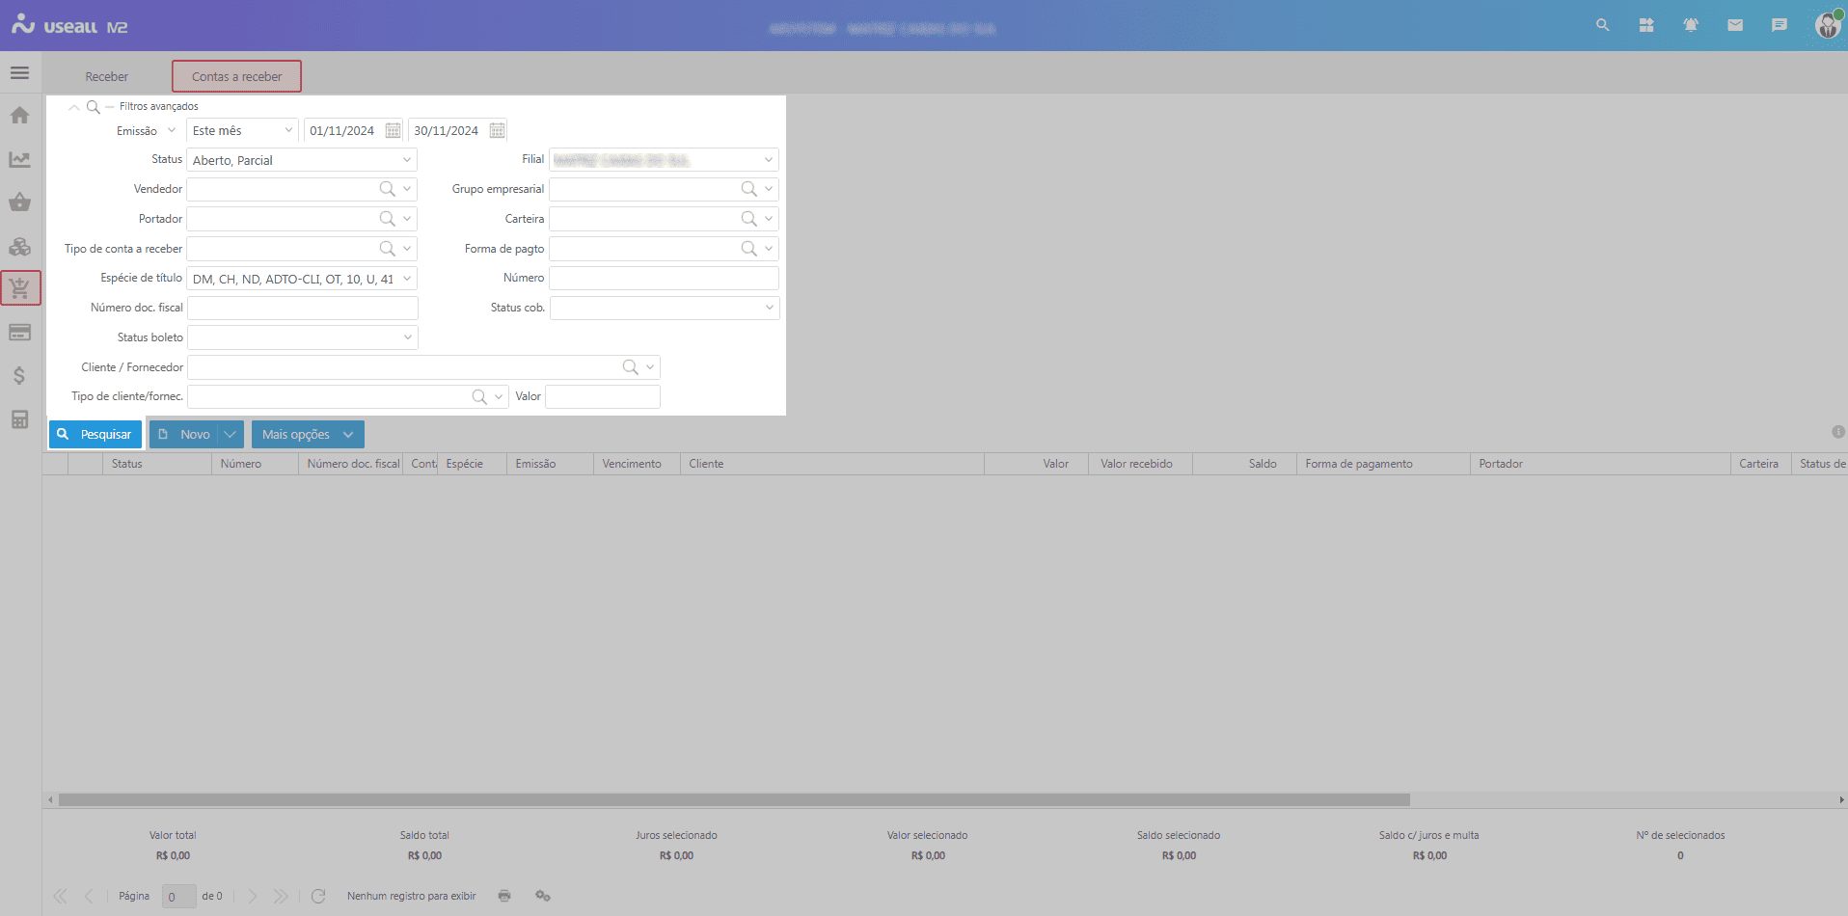Click the print icon in footer
Screen dimensions: 1848x916
(x=504, y=896)
